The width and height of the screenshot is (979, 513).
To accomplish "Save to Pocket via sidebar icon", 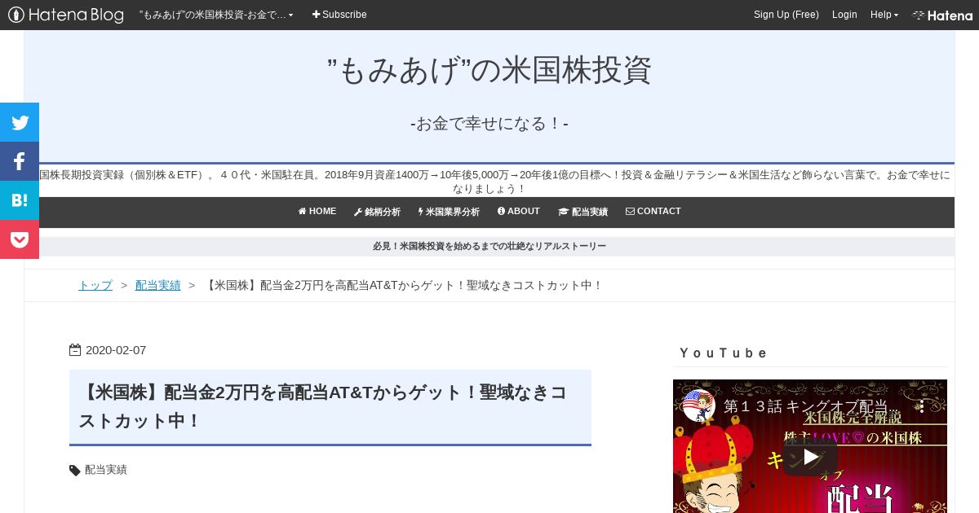I will click(x=20, y=239).
